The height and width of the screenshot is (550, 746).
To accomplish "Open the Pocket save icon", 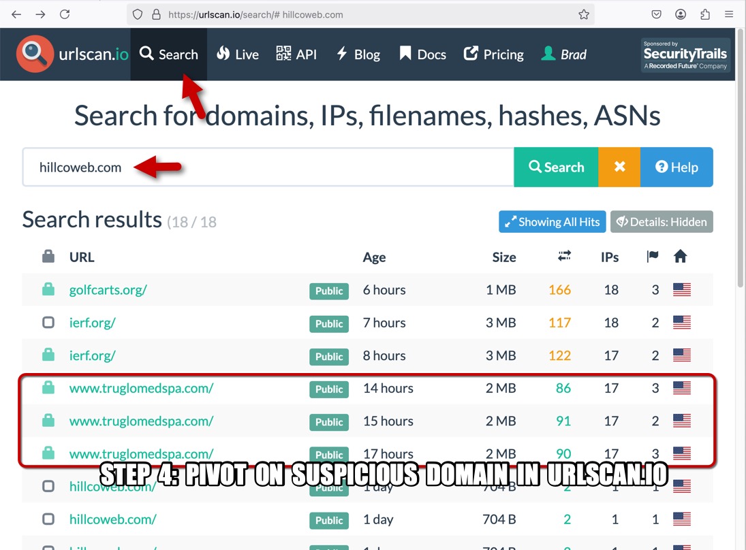I will pyautogui.click(x=657, y=14).
